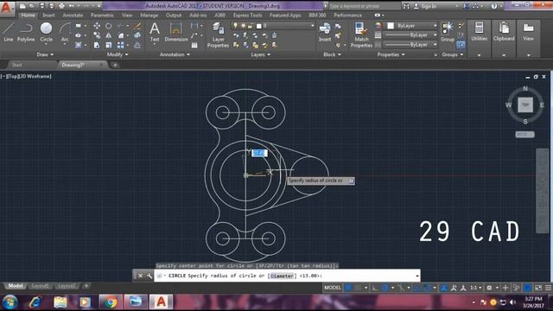
Task: Expand the Layers panel dropdown
Action: click(x=260, y=54)
